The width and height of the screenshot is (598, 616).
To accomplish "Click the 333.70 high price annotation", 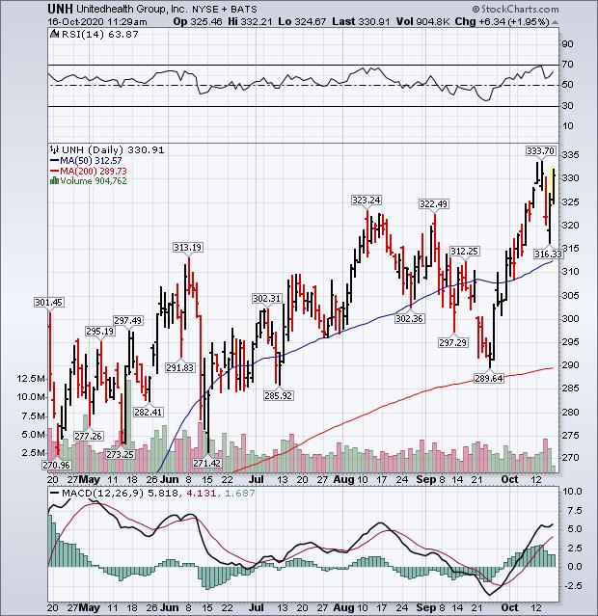I will pyautogui.click(x=540, y=150).
